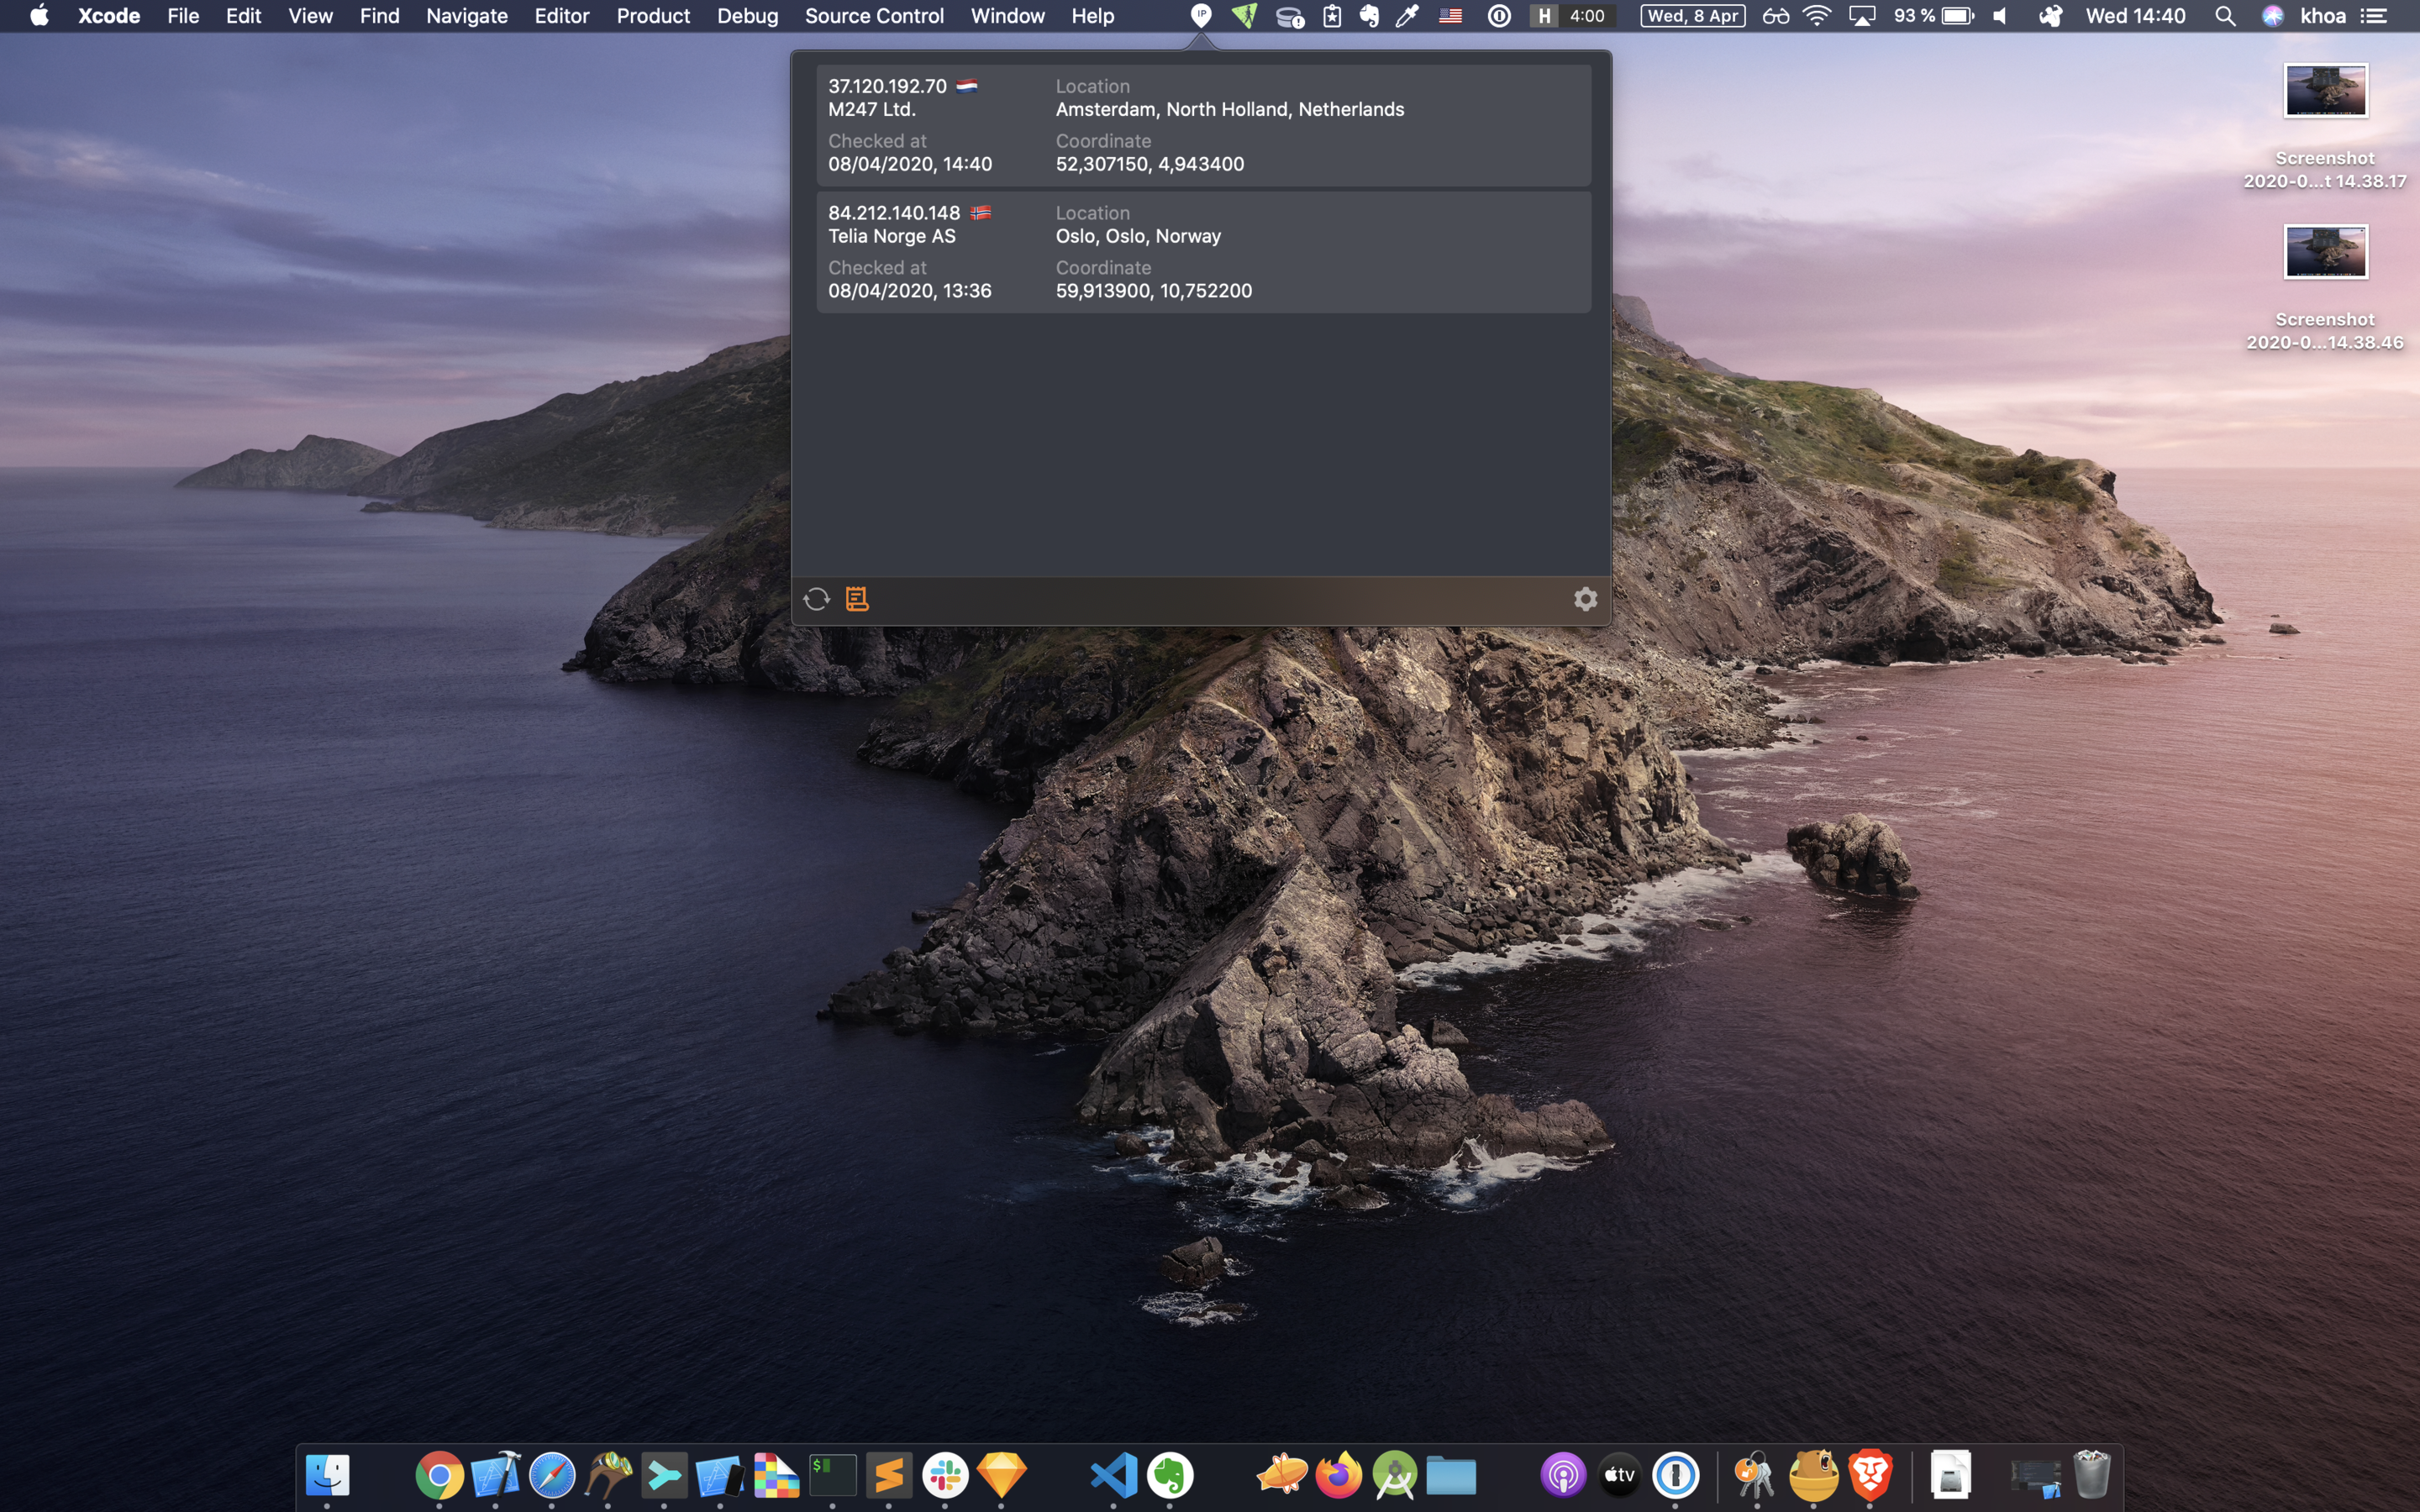Click the IP pin menu bar icon
This screenshot has height=1512, width=2420.
[x=1201, y=16]
